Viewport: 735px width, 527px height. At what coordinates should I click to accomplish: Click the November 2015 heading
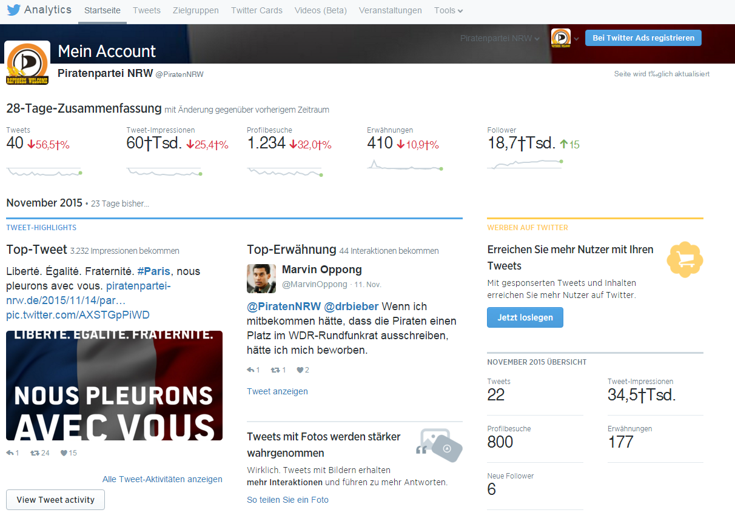pos(44,203)
